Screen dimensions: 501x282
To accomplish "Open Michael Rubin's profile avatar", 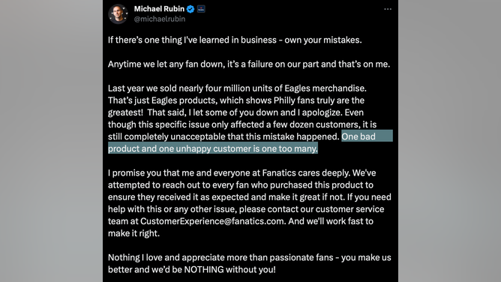I will pos(118,13).
